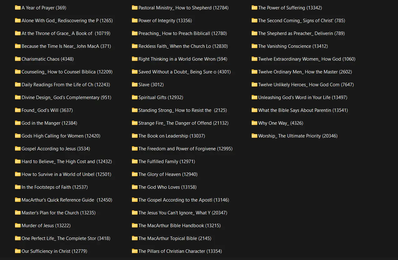
Task: Click the folder icon beside The God Who Loves
Action: [x=135, y=187]
